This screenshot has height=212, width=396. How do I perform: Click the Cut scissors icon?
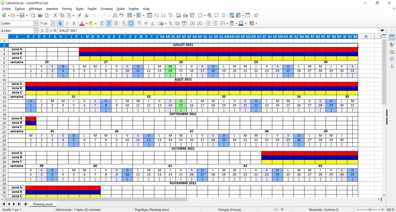pos(55,15)
